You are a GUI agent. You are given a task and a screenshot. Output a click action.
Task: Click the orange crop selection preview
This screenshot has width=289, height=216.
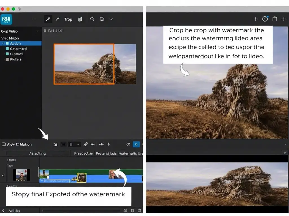(x=84, y=64)
